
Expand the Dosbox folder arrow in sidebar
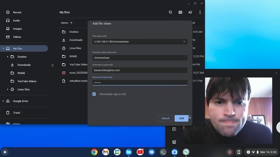(7, 57)
